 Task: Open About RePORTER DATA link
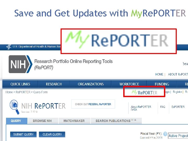point(141,108)
